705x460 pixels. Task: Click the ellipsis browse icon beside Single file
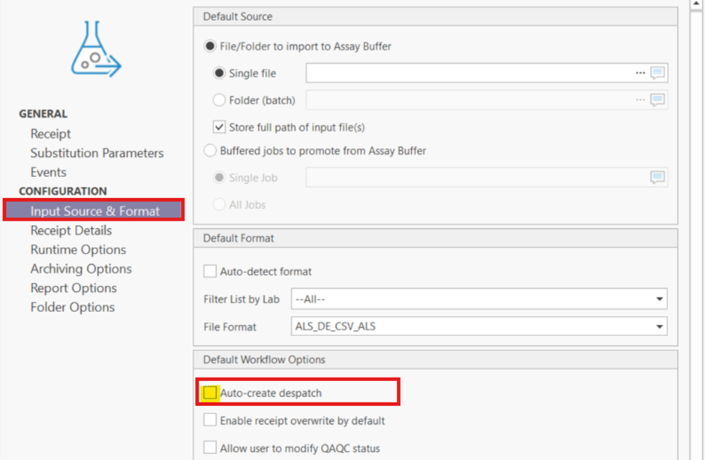pyautogui.click(x=641, y=73)
